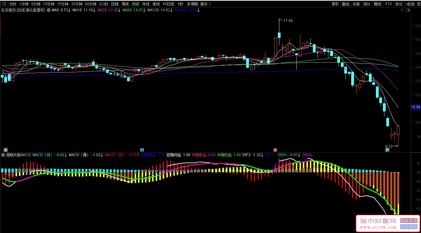Click the 短期安全 value label

pos(153,155)
